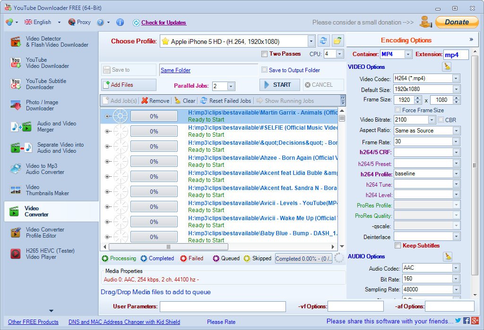This screenshot has height=330, width=484.
Task: Open Aspect Ratio dropdown
Action: pyautogui.click(x=456, y=131)
